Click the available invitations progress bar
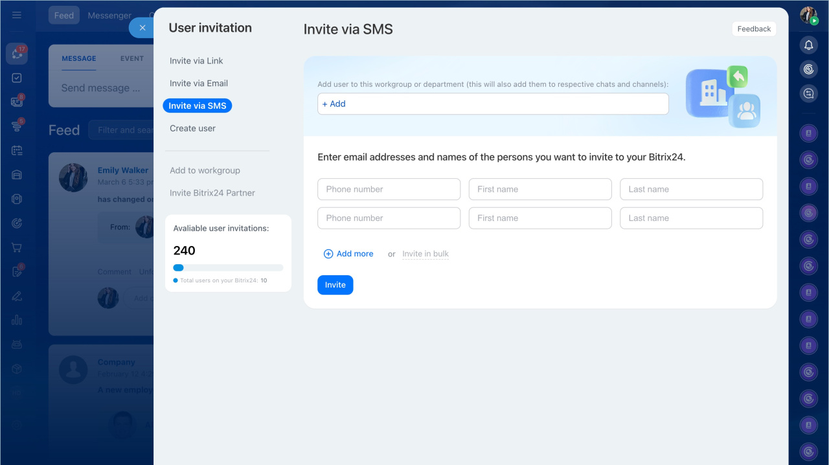The width and height of the screenshot is (829, 465). pyautogui.click(x=228, y=267)
